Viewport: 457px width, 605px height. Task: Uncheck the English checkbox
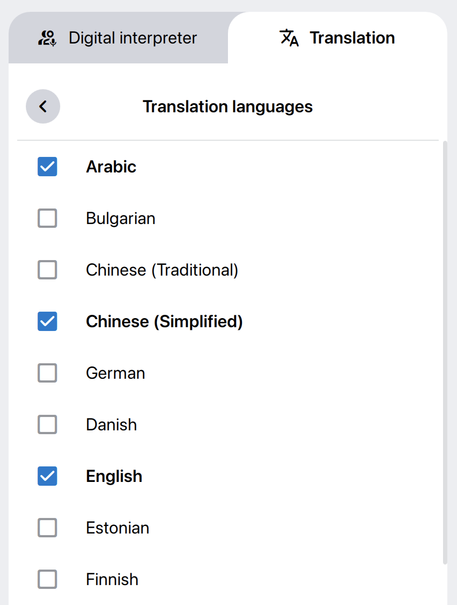(47, 476)
